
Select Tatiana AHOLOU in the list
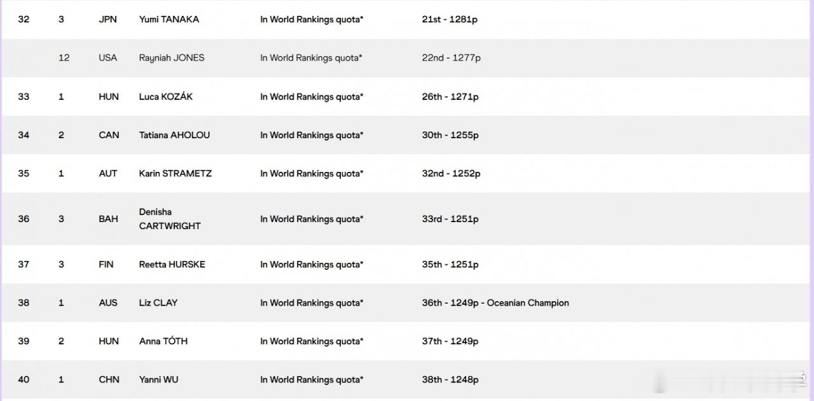174,135
